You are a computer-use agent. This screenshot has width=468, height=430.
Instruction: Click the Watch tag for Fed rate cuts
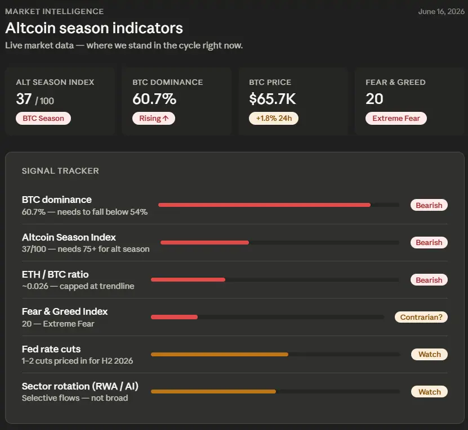pos(430,354)
